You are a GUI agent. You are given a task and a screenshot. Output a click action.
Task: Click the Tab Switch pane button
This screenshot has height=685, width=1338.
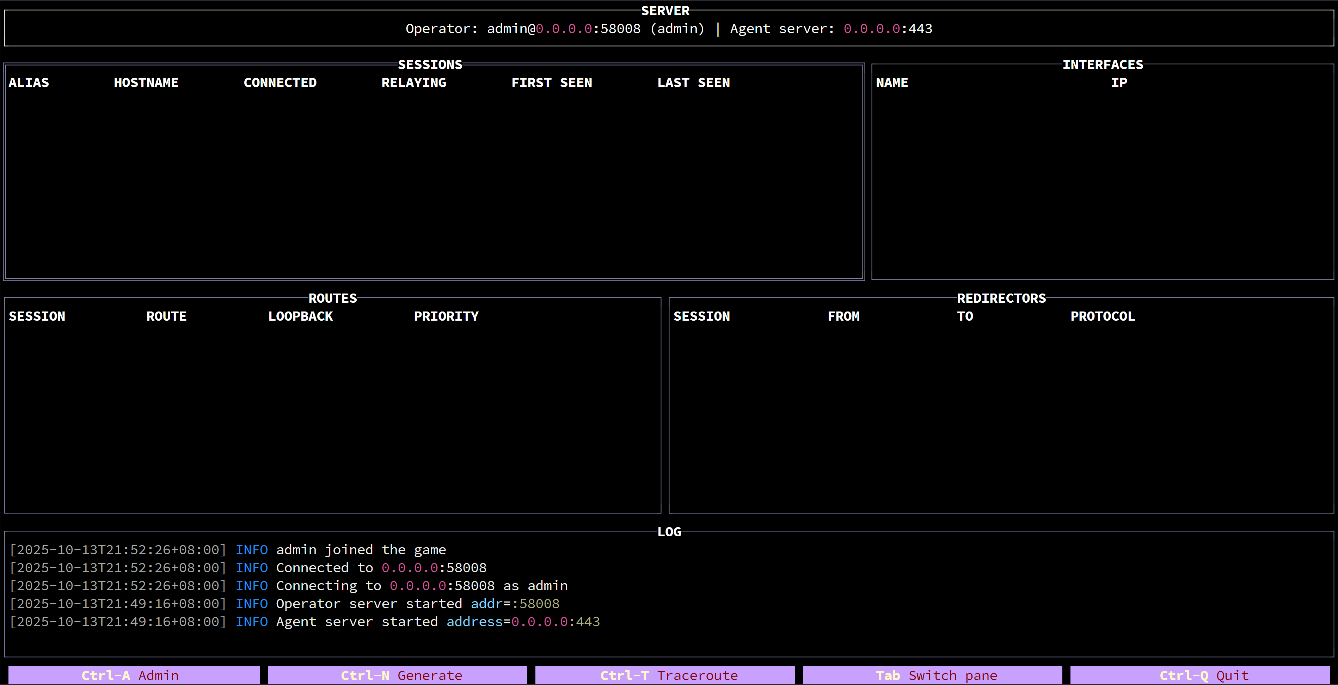point(932,675)
